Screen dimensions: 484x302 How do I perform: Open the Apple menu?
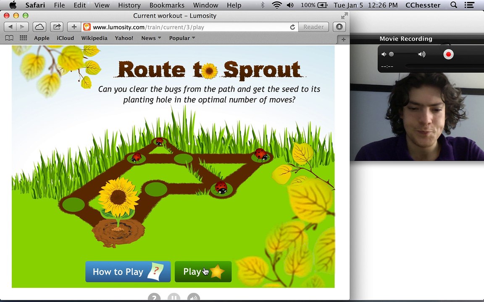13,5
